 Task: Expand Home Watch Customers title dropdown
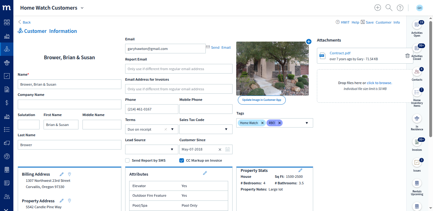(82, 8)
